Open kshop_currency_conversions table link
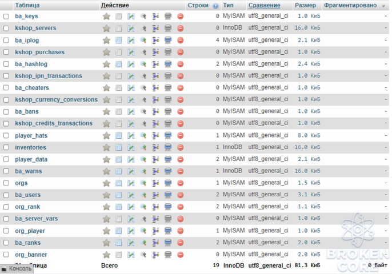 (56, 99)
